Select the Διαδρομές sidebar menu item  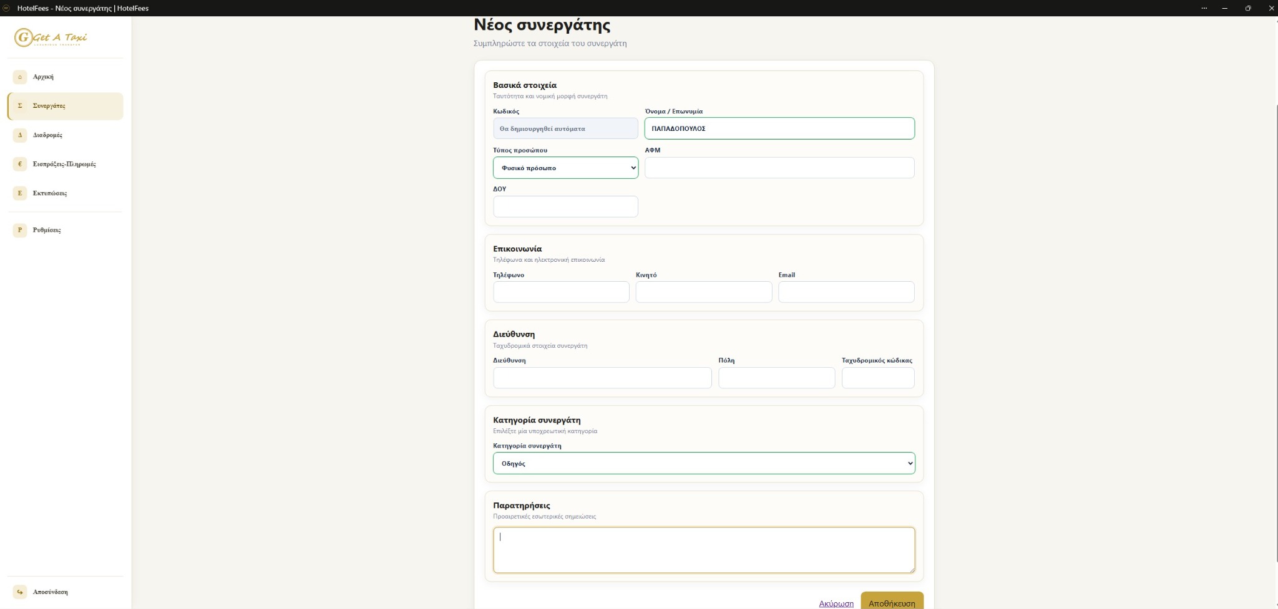tap(66, 135)
